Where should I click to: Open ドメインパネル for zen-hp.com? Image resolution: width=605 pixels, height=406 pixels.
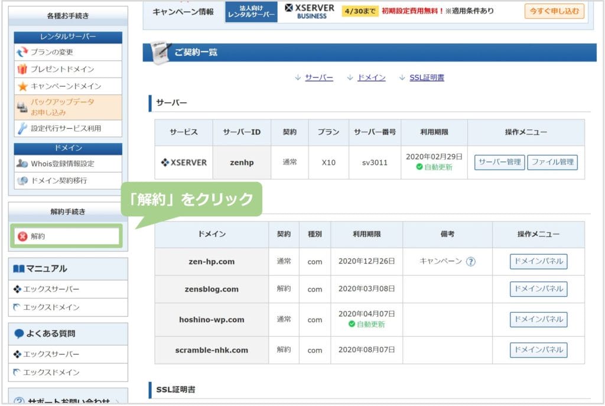tap(538, 261)
